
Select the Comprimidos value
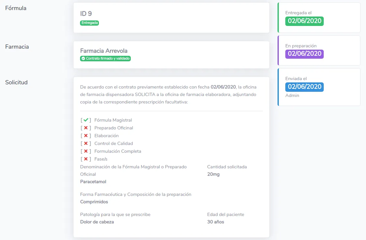pyautogui.click(x=94, y=202)
